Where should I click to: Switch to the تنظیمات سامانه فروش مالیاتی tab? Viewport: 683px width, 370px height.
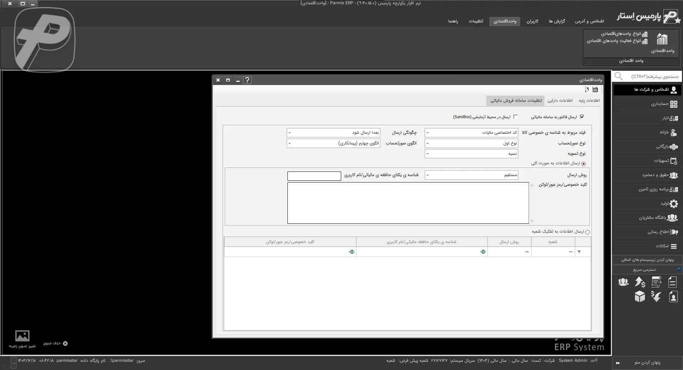tap(516, 101)
